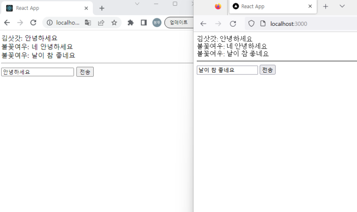Open Chrome translate page icon
The height and width of the screenshot is (212, 357).
[88, 23]
